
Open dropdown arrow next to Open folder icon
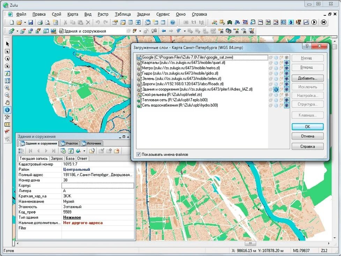click(x=25, y=22)
